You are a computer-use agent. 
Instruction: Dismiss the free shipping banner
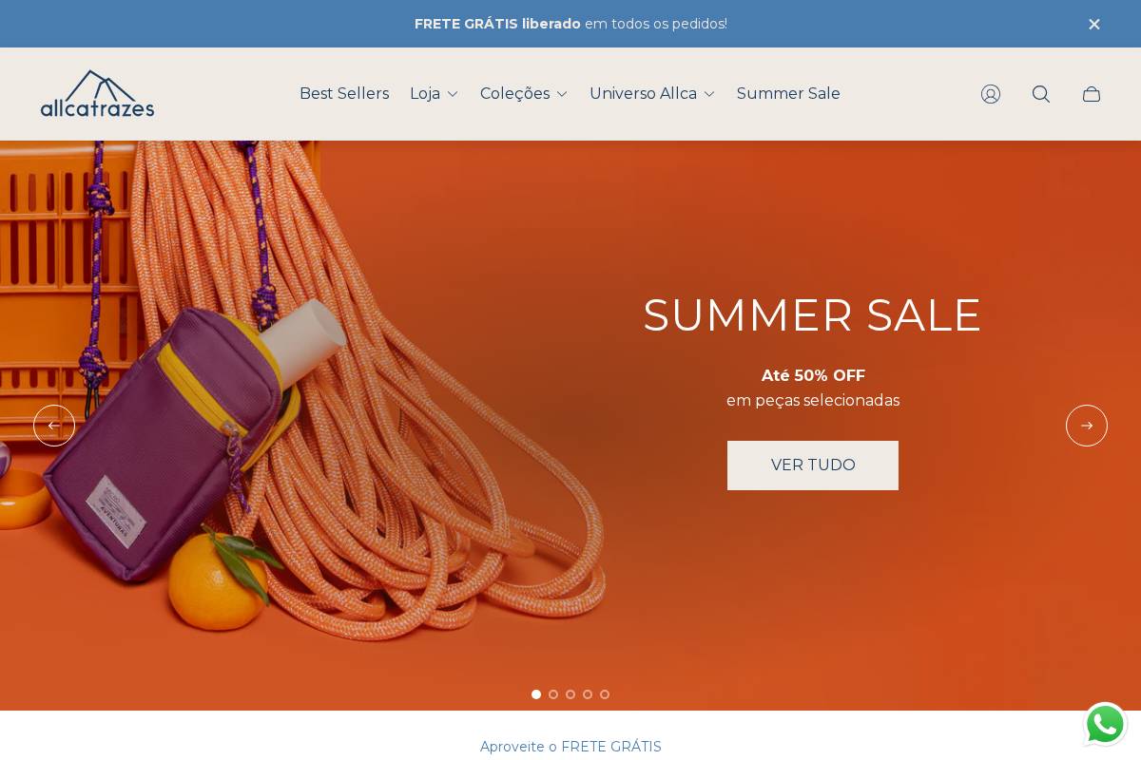coord(1094,24)
